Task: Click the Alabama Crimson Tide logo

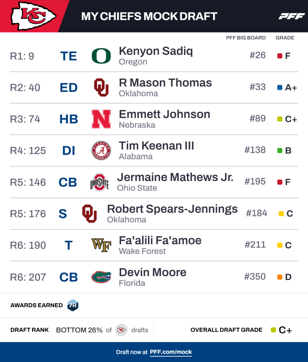Action: click(101, 151)
